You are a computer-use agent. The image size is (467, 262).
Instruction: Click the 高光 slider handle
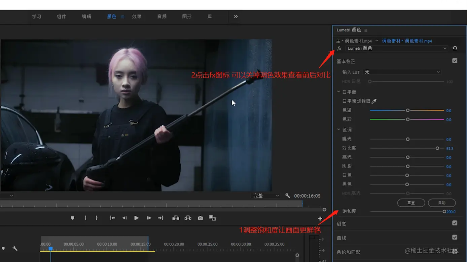click(408, 157)
